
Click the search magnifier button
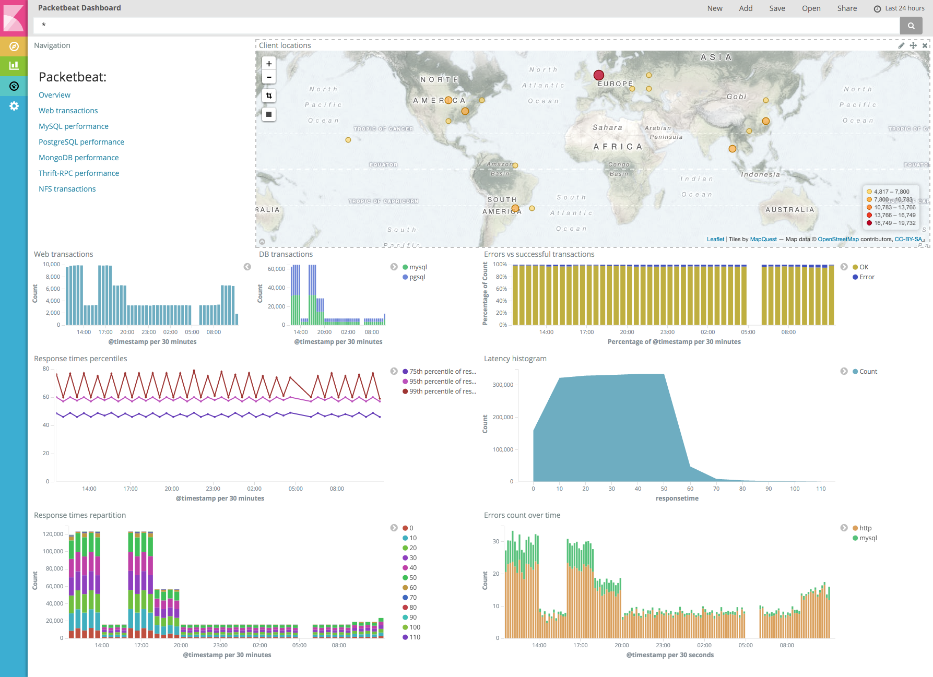(911, 25)
